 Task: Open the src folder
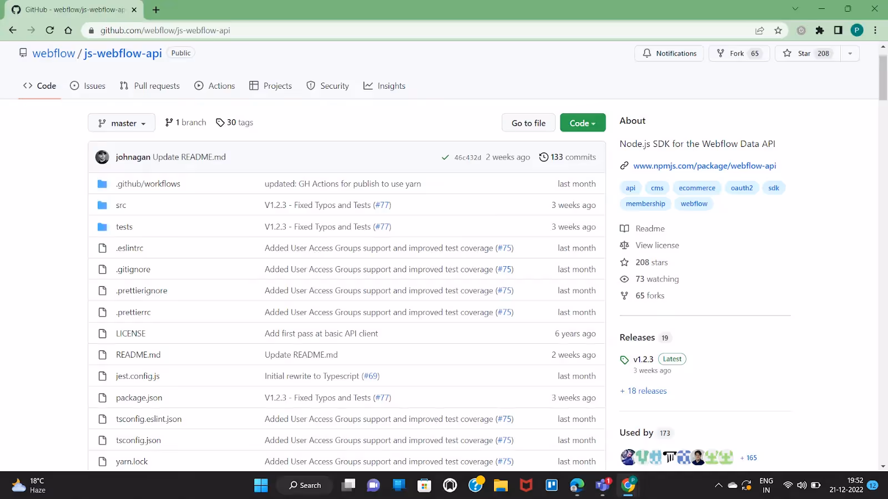pos(121,205)
